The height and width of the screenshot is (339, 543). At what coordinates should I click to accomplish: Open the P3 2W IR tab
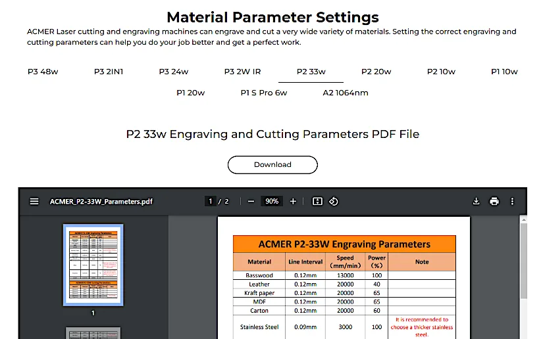pos(242,72)
